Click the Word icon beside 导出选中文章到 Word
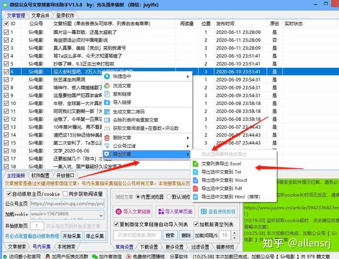 [195, 180]
